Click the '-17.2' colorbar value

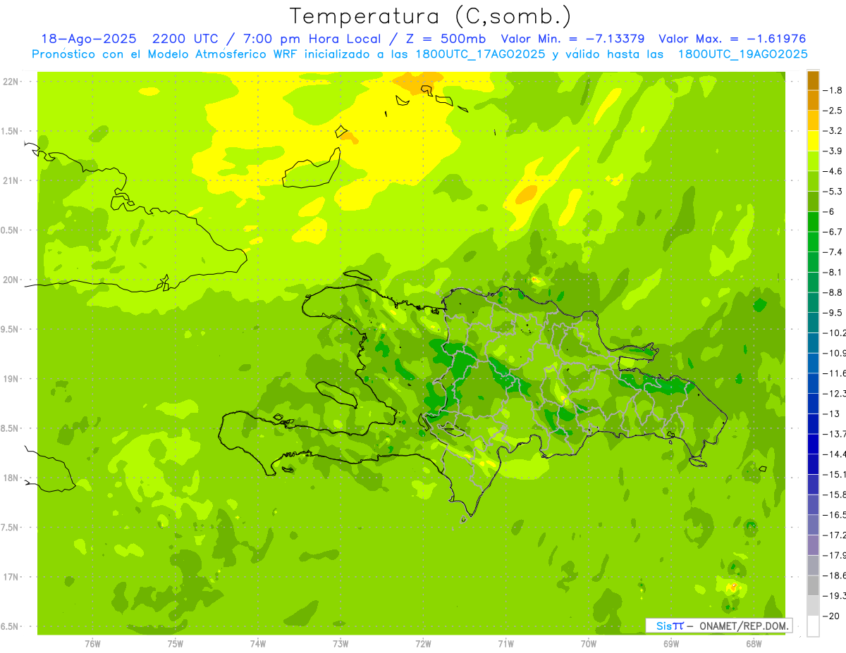coord(835,535)
